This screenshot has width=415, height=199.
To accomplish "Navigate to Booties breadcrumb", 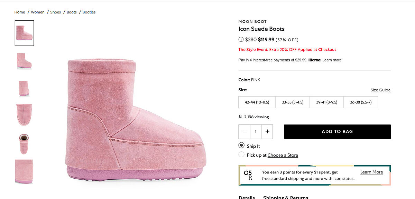I will pos(89,12).
